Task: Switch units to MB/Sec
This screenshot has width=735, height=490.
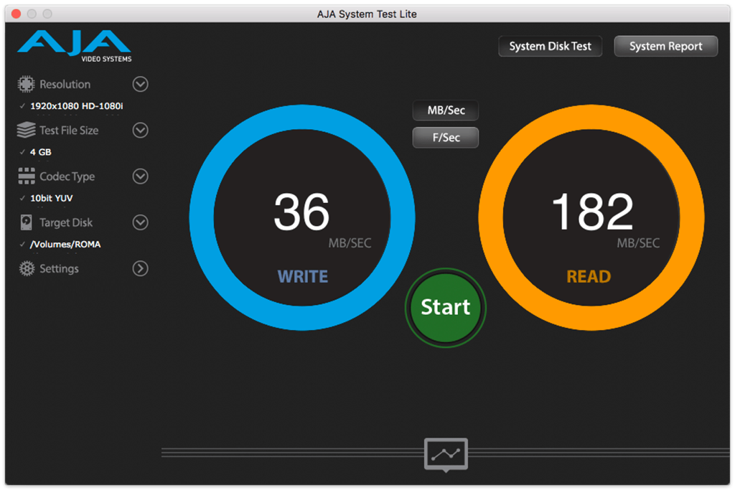Action: click(x=446, y=110)
